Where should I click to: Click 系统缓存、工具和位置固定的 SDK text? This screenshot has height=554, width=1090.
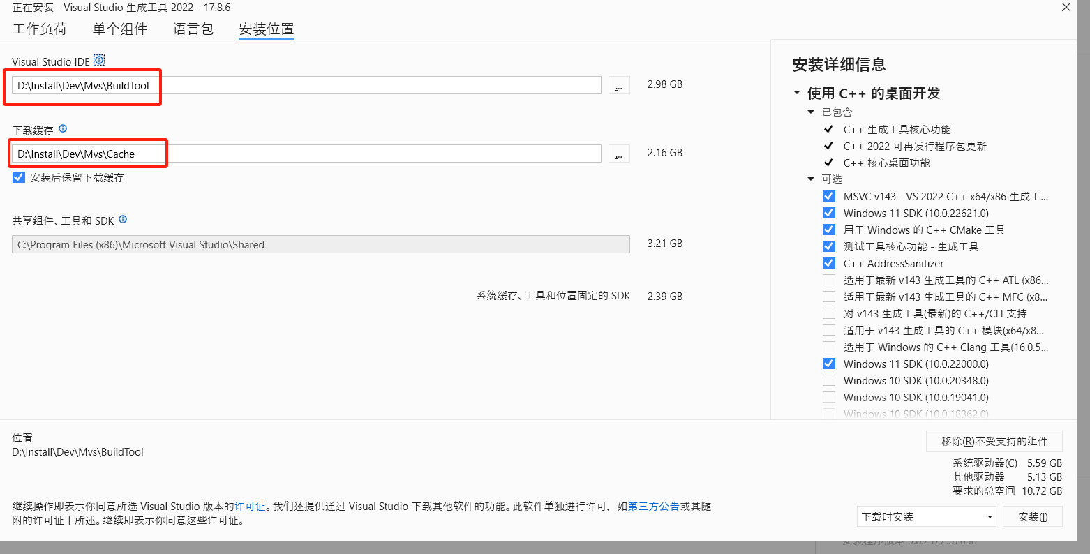[553, 297]
